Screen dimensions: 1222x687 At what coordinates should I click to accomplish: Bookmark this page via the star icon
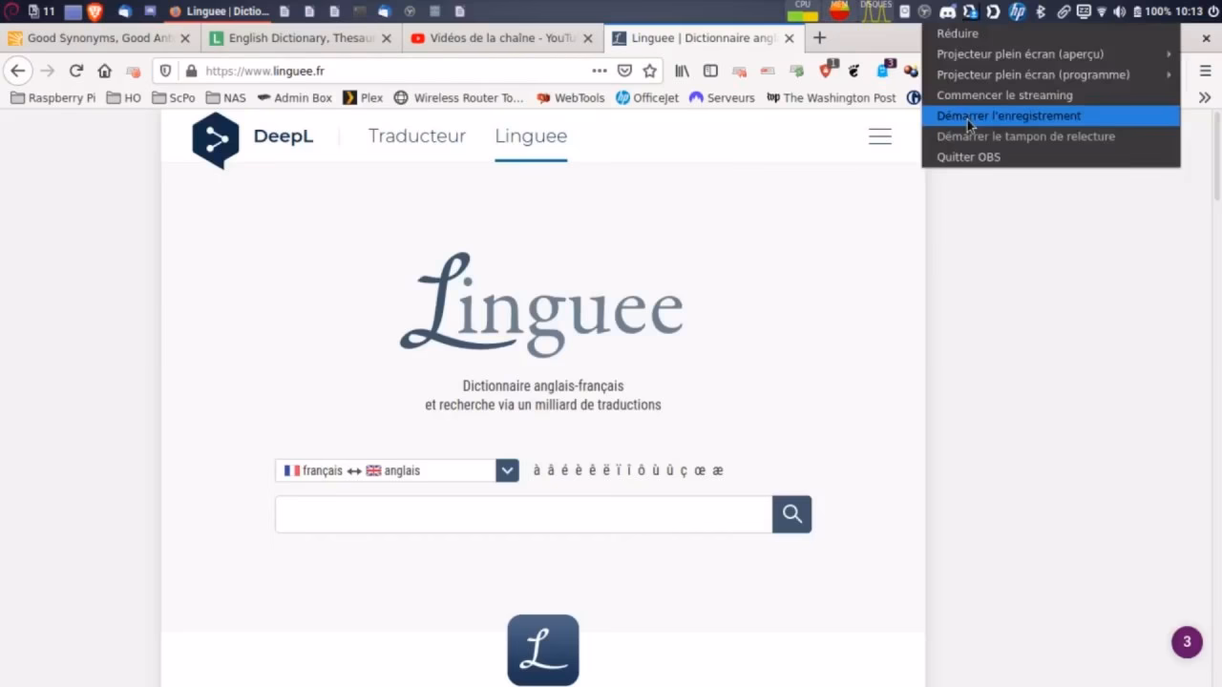pos(650,71)
